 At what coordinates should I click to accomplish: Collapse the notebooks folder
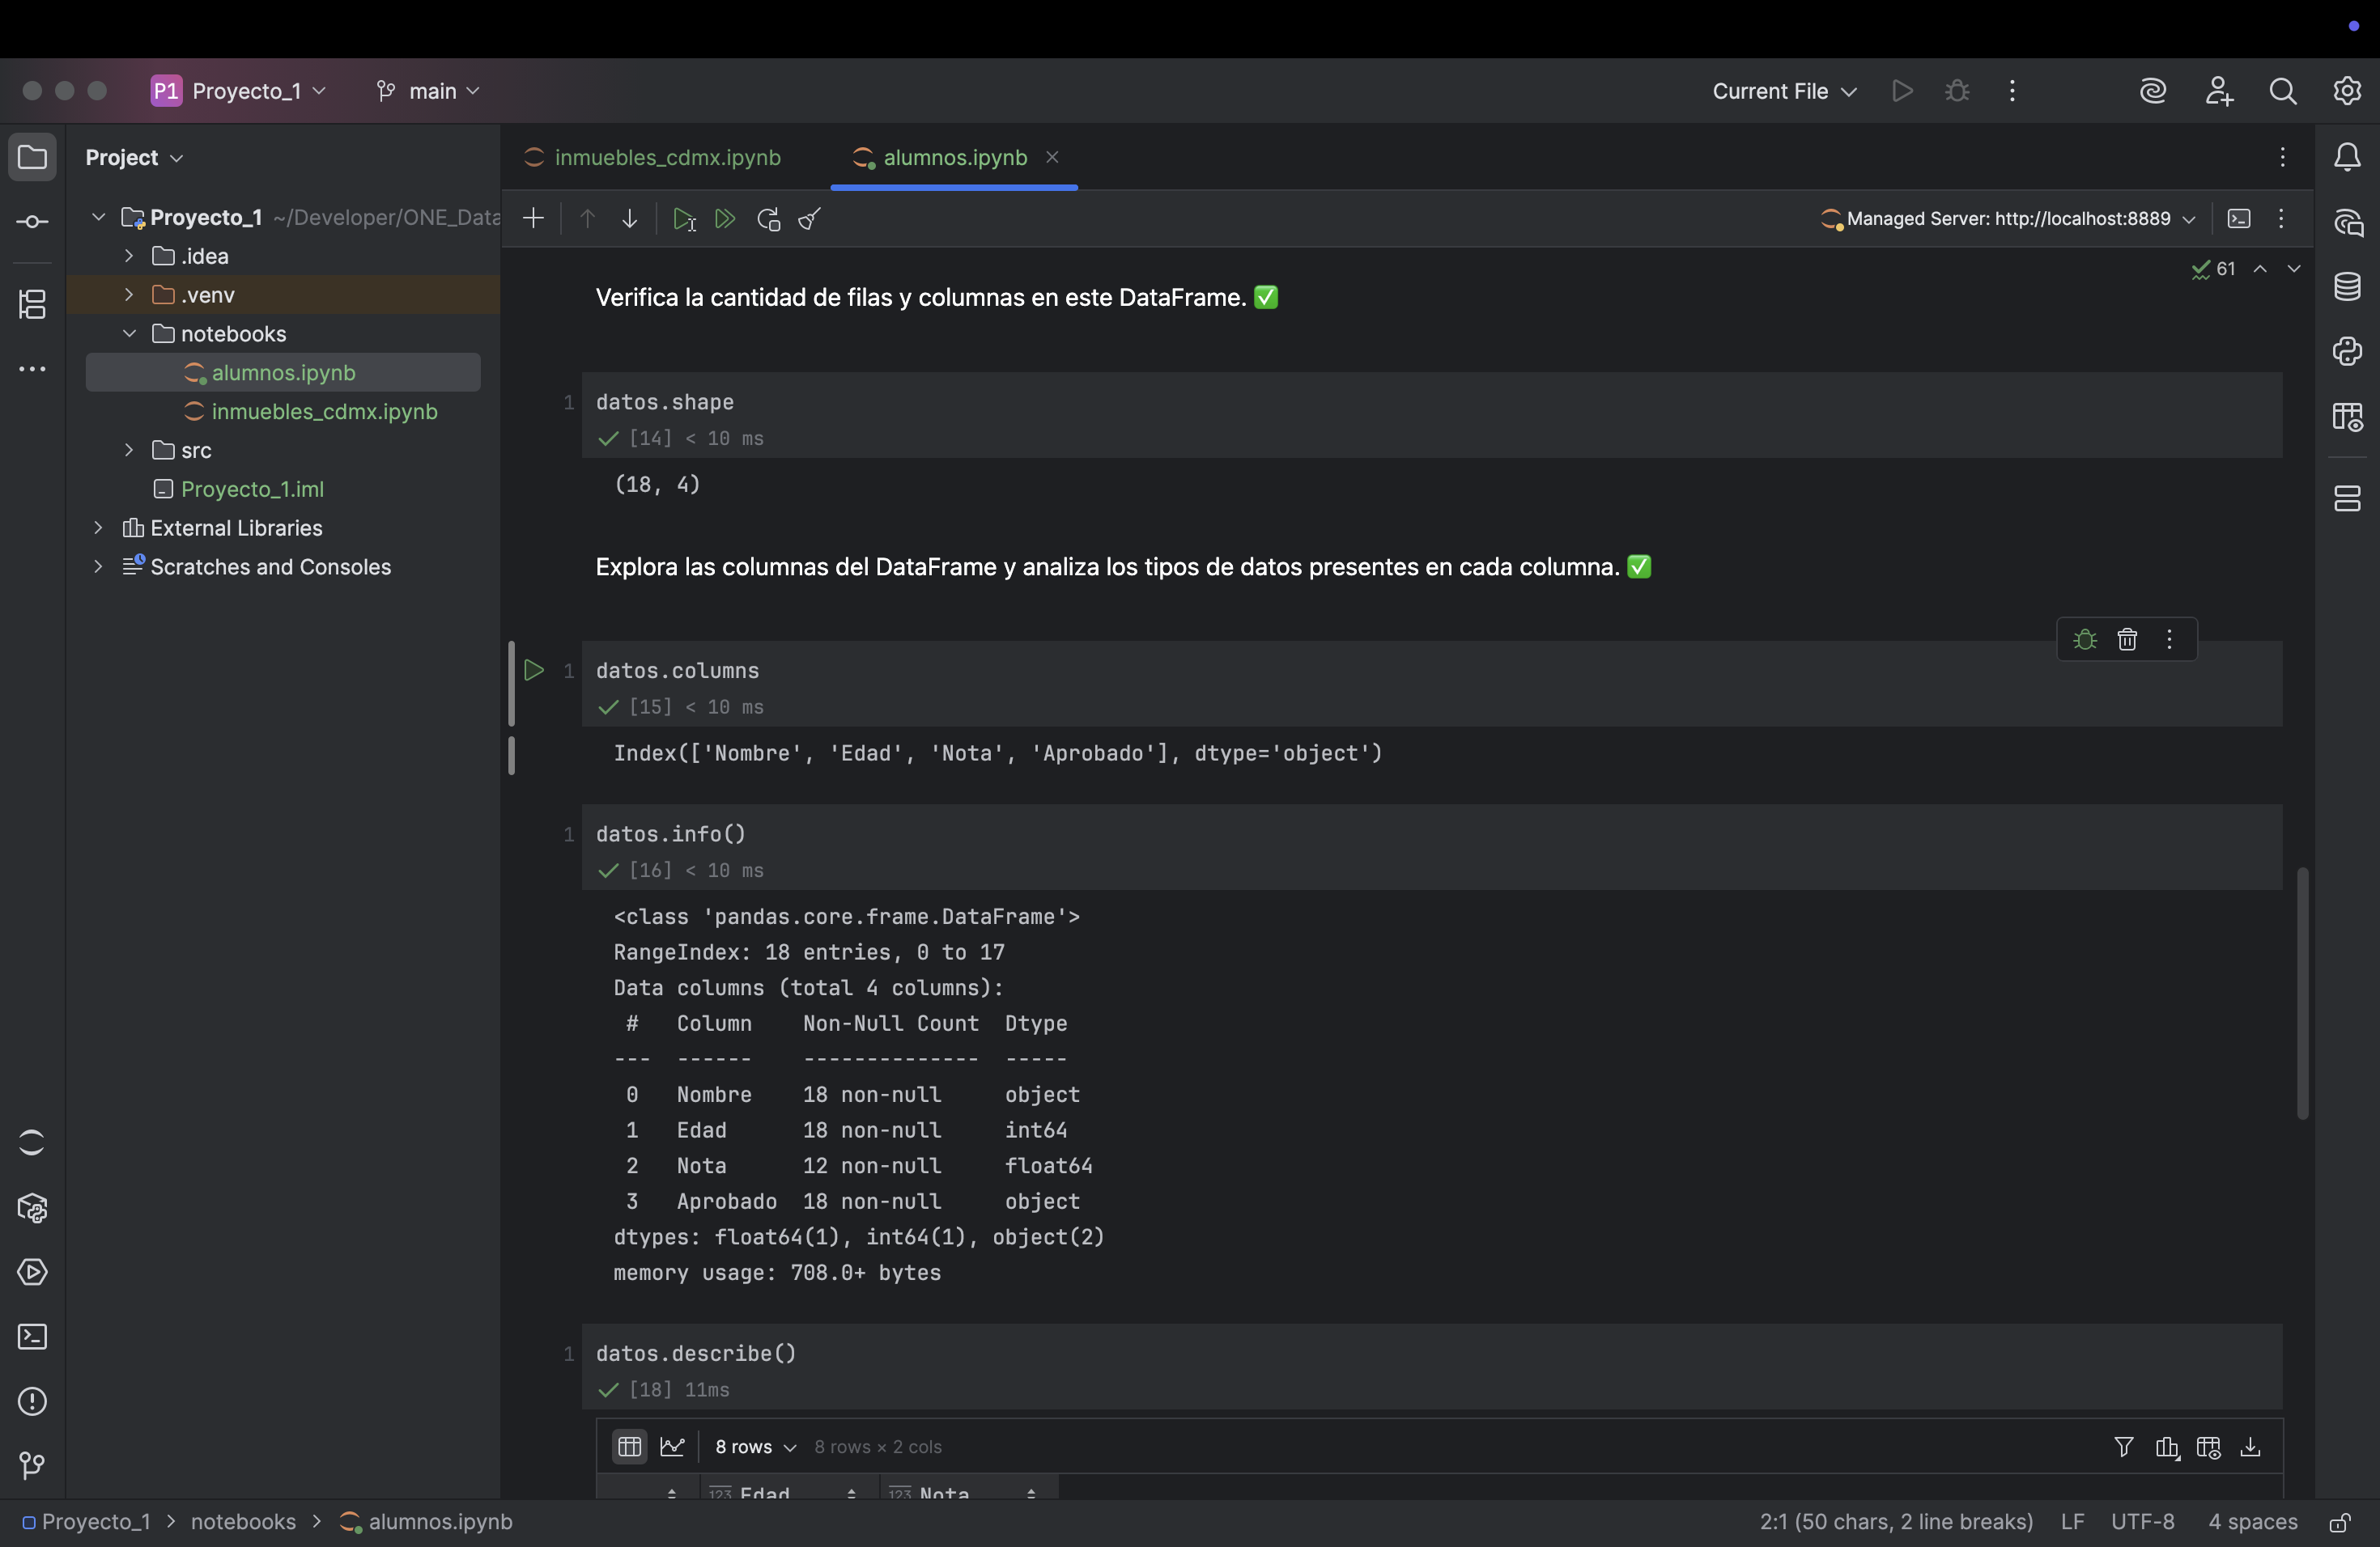point(129,334)
